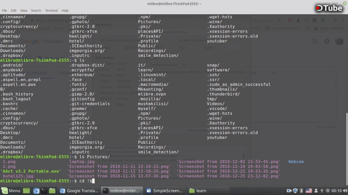Screen dimensions: 348x195
Task: Switch to SimpleScreenRecorder taskbar window
Action: [x=164, y=191]
